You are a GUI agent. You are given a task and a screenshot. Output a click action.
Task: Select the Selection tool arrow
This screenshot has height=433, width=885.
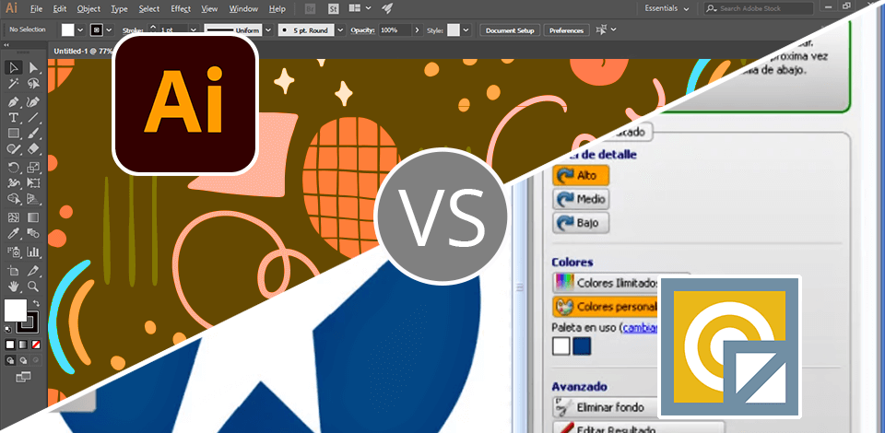click(x=14, y=67)
